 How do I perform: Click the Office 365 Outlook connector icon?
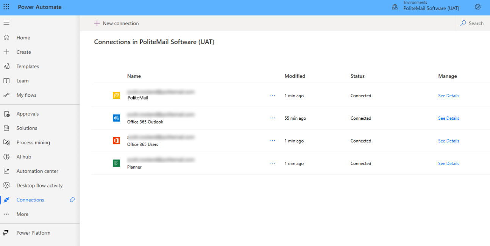116,118
